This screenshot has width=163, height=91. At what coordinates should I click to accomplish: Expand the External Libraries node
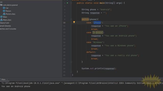pyautogui.click(x=5, y=26)
